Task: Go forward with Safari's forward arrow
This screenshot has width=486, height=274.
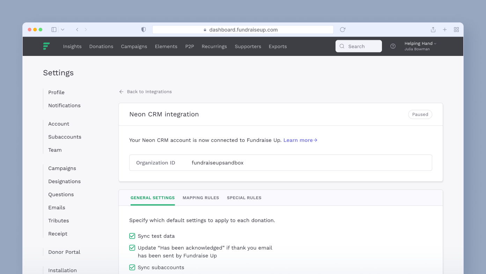Action: [86, 30]
